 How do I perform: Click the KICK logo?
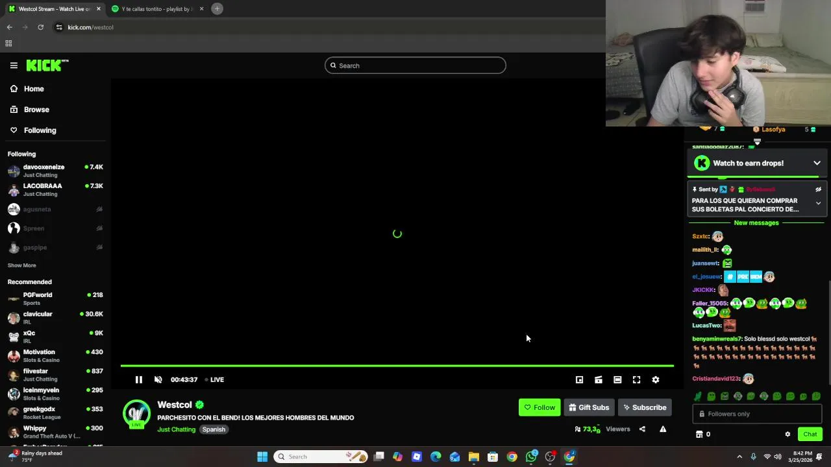point(47,65)
